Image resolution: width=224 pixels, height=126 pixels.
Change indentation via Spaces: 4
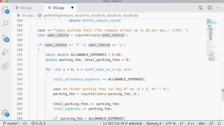tap(154, 123)
